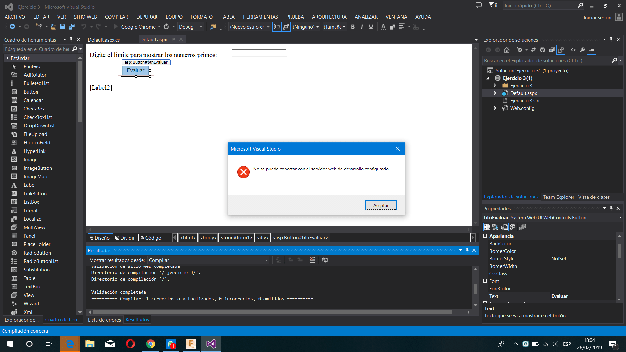This screenshot has height=352, width=626.
Task: Click the refresh icon in Explorador de soluciones
Action: coord(542,50)
